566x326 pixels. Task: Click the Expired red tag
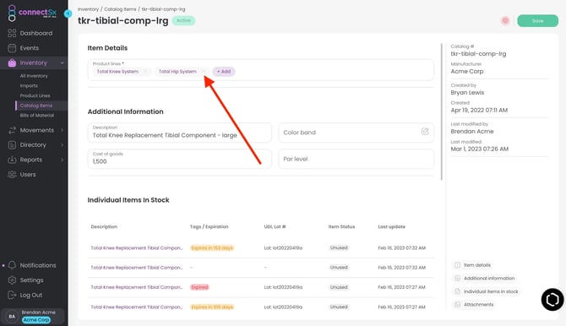pos(199,287)
